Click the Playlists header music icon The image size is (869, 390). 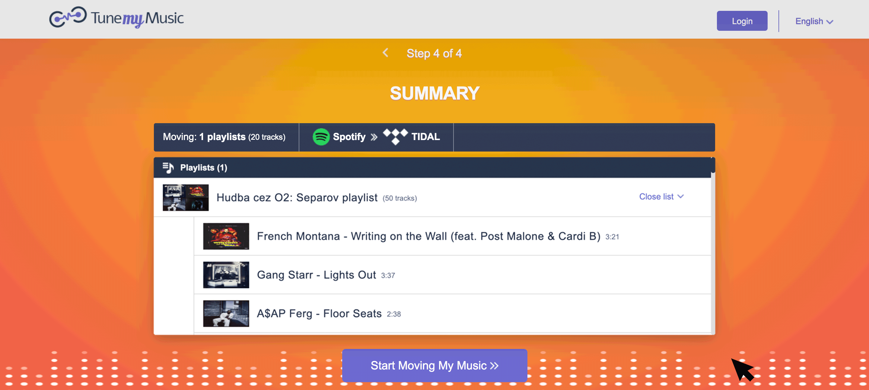point(168,168)
